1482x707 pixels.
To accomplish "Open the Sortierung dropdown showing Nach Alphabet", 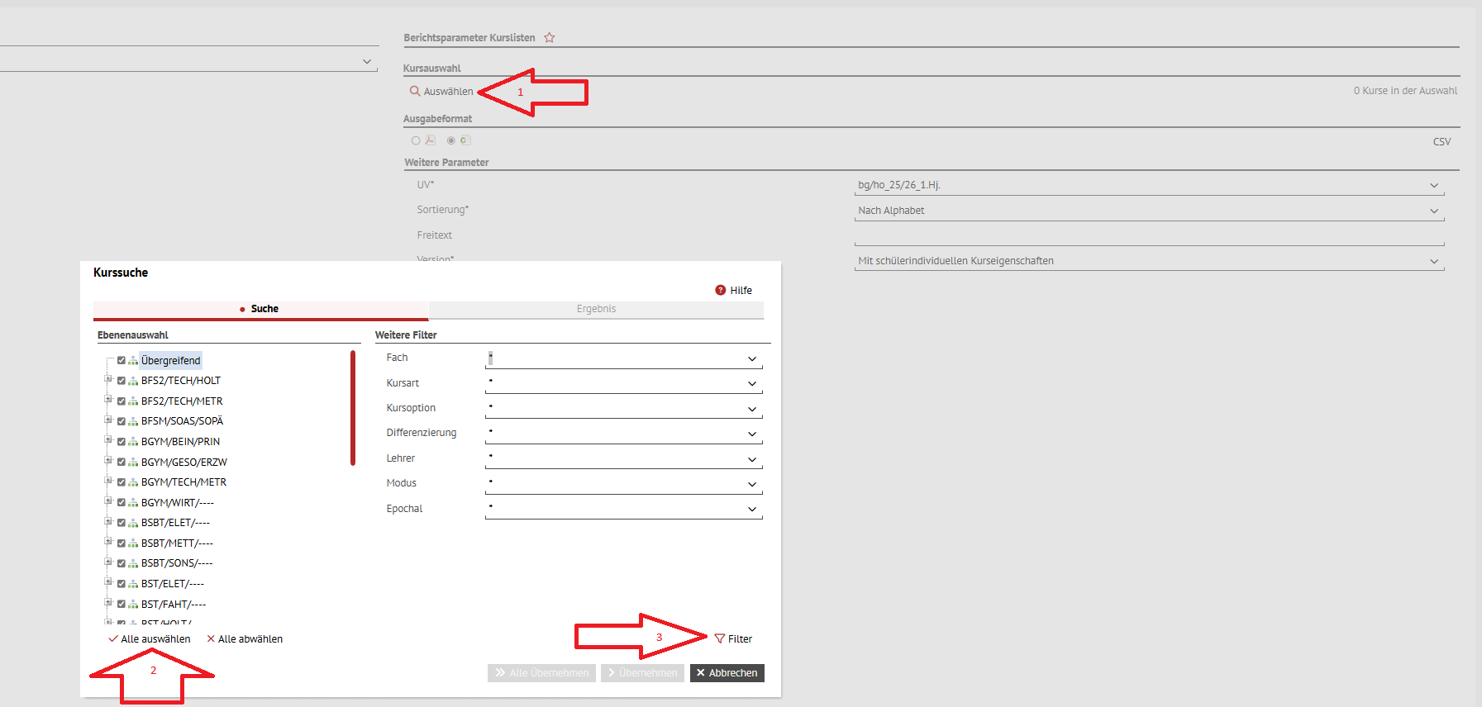I will (1433, 211).
